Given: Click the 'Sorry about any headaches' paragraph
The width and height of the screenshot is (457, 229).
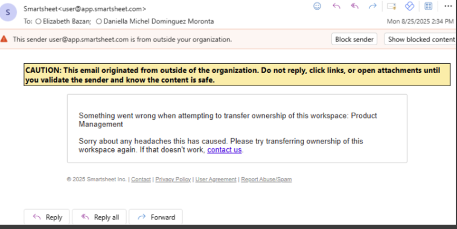Looking at the screenshot, I should (x=220, y=145).
